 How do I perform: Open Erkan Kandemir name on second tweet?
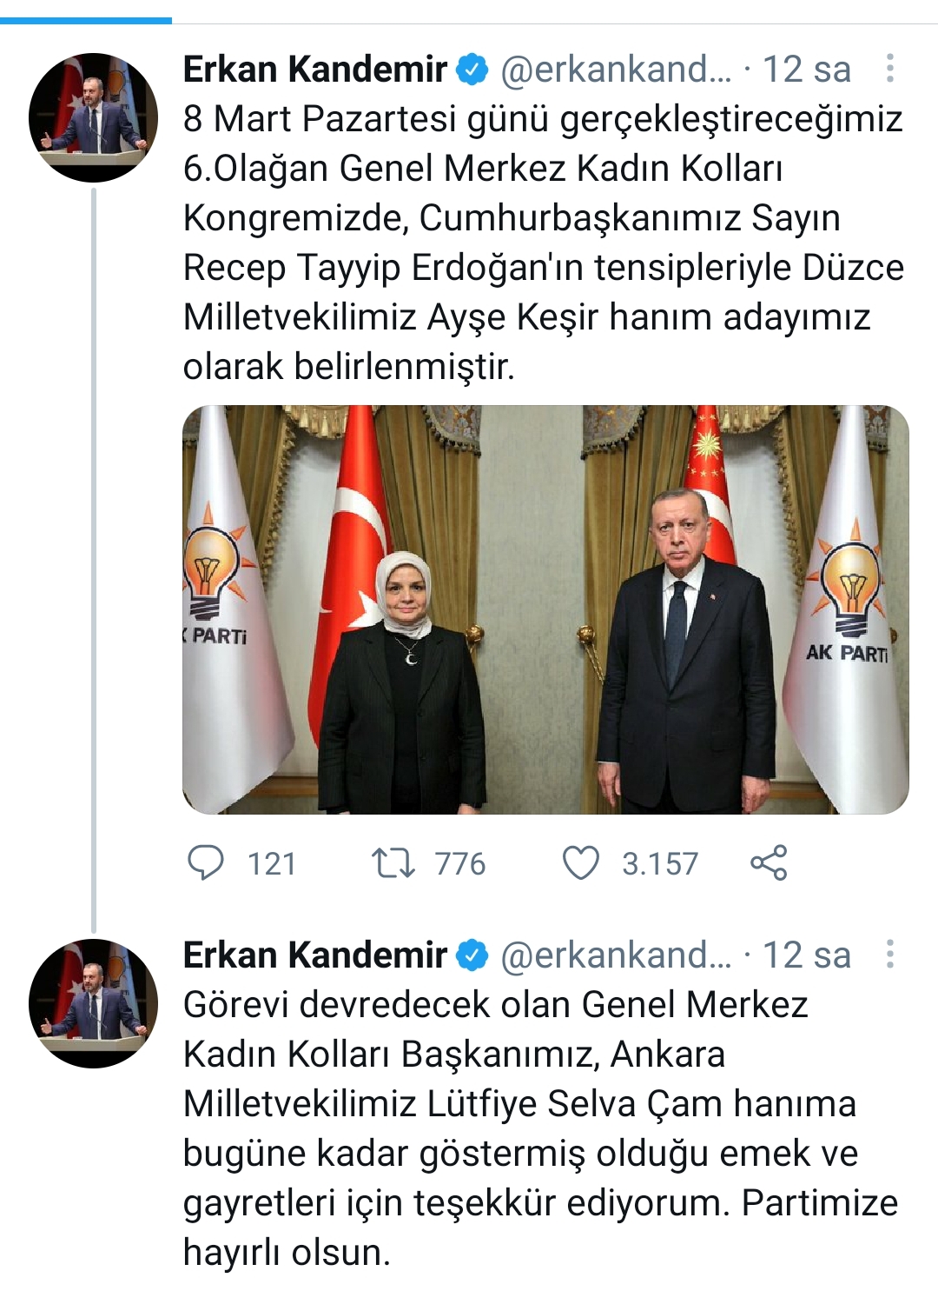pos(315,955)
